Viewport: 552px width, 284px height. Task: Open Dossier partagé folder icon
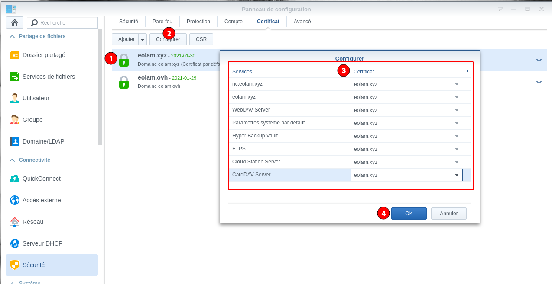tap(15, 55)
